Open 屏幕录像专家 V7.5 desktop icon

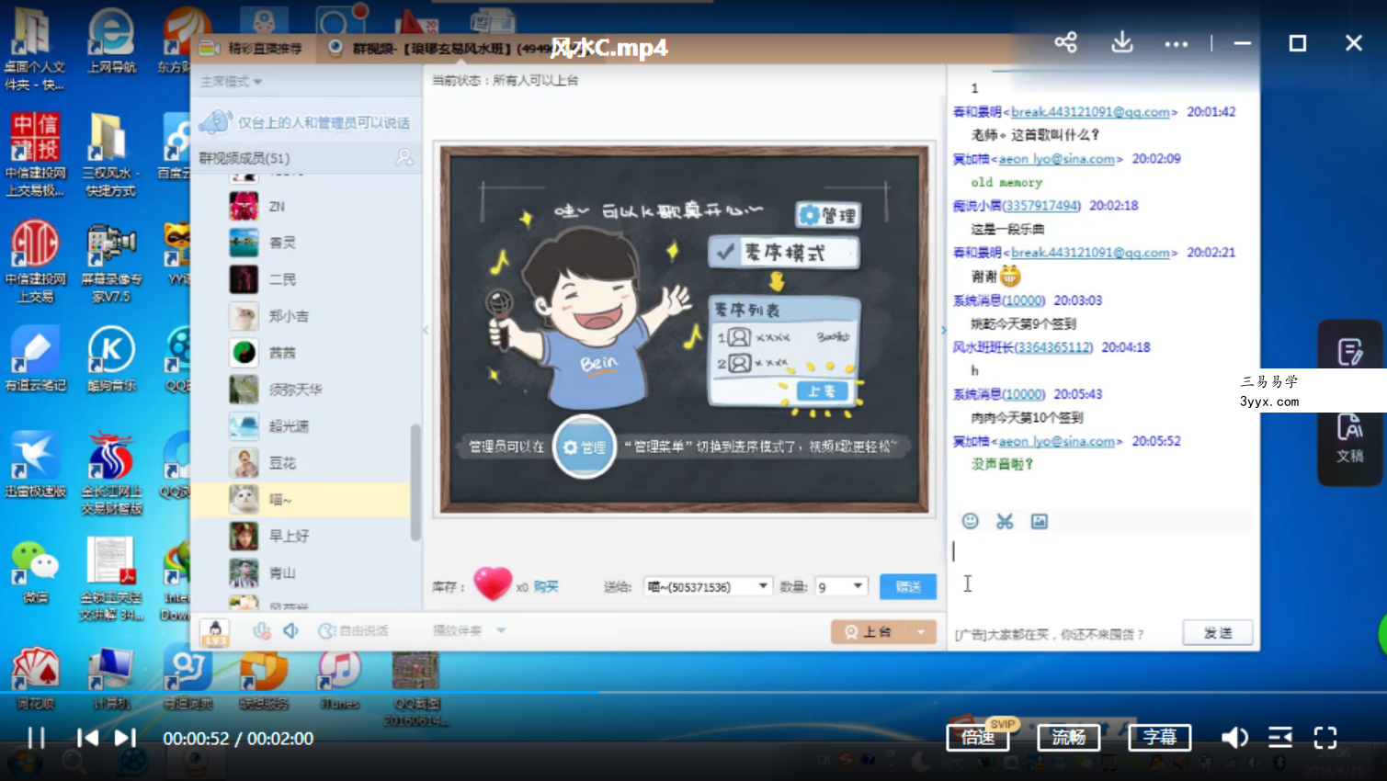click(x=111, y=264)
